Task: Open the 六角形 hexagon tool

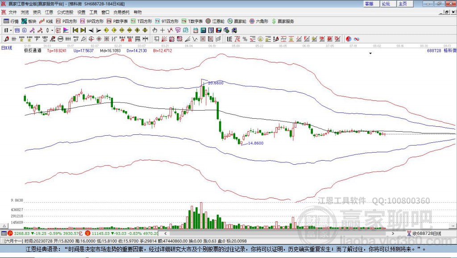Action: 259,21
